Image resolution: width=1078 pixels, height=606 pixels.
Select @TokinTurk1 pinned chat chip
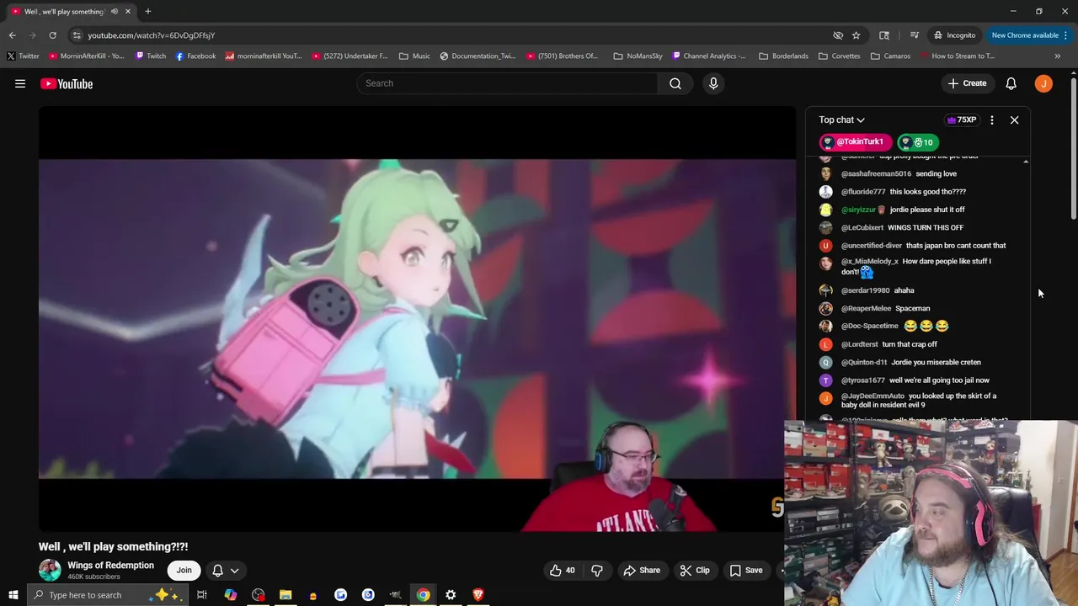click(854, 142)
